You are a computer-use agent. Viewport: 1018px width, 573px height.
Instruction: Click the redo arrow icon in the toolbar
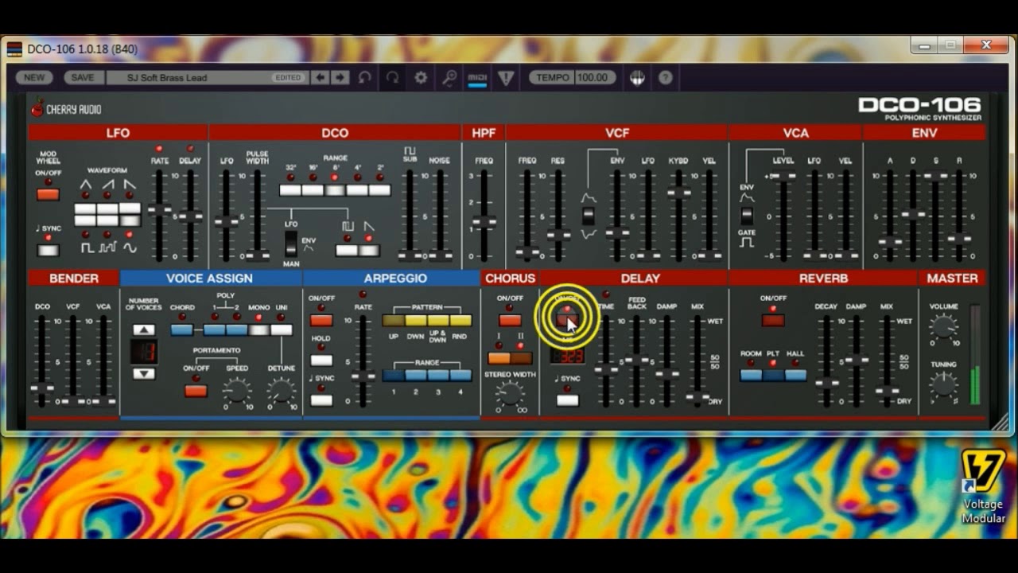(x=392, y=77)
